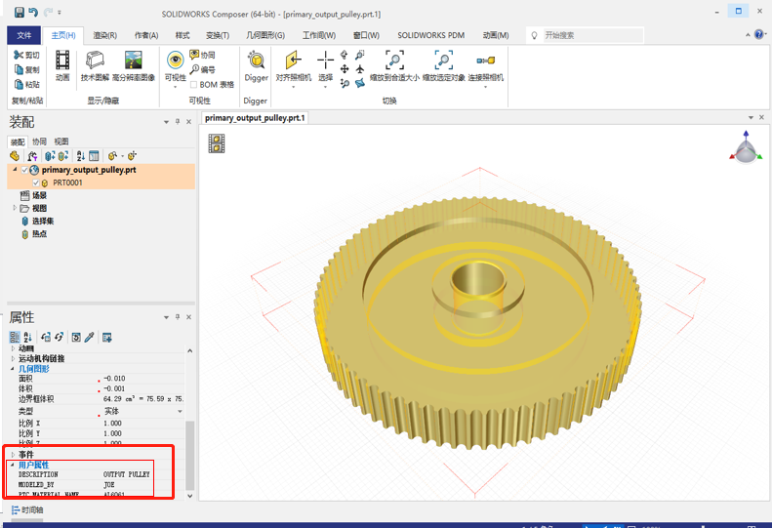Switch to the 变换(T) ribbon tab
This screenshot has height=528, width=772.
pyautogui.click(x=217, y=35)
